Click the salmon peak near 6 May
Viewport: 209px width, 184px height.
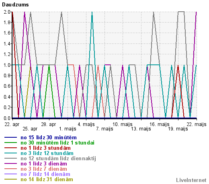[x=98, y=66]
